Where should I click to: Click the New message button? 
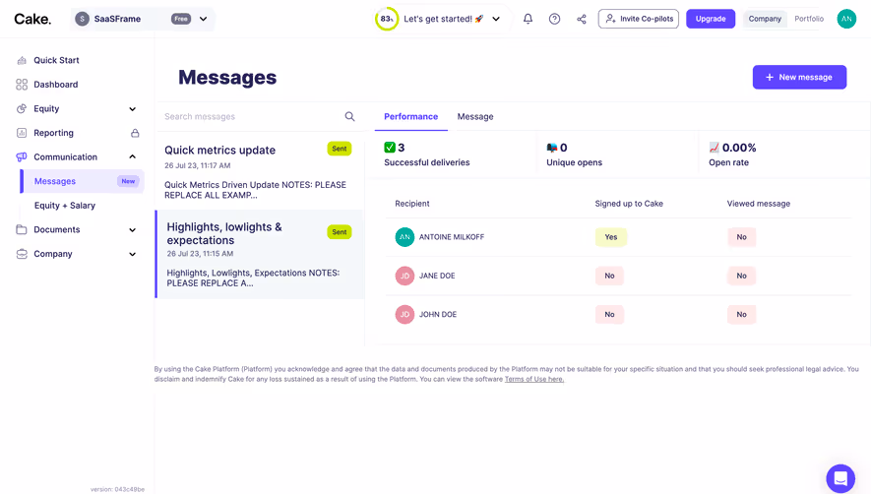799,77
